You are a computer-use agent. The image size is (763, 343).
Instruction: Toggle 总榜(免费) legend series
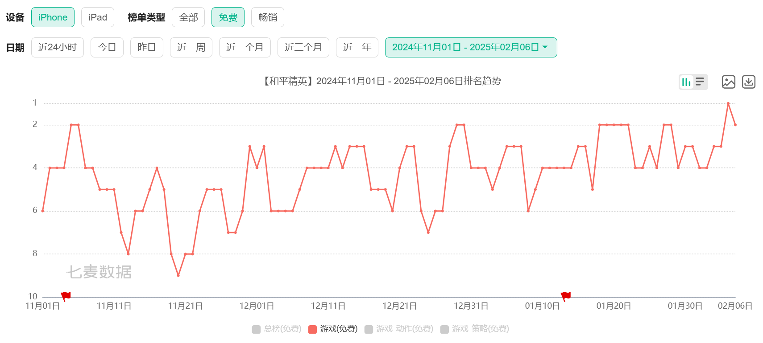277,329
